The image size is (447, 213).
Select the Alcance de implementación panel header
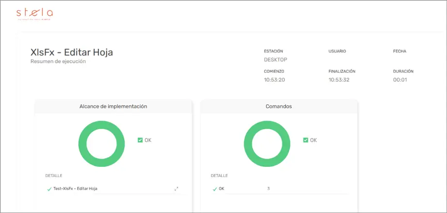(x=113, y=106)
